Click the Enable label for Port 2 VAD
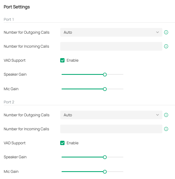 point(73,143)
